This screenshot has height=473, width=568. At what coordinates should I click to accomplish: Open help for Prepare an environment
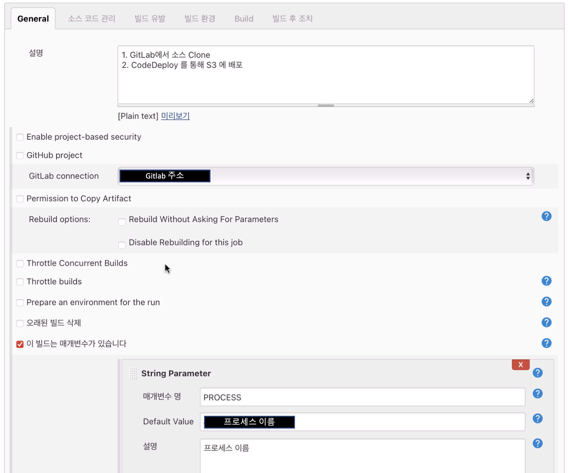[x=546, y=302]
